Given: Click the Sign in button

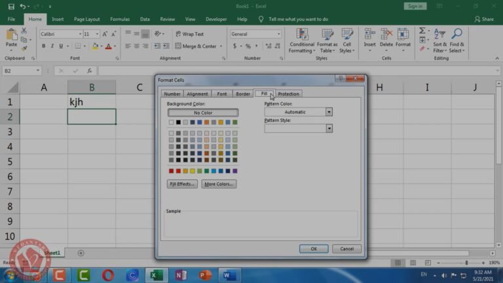Looking at the screenshot, I should tap(415, 7).
